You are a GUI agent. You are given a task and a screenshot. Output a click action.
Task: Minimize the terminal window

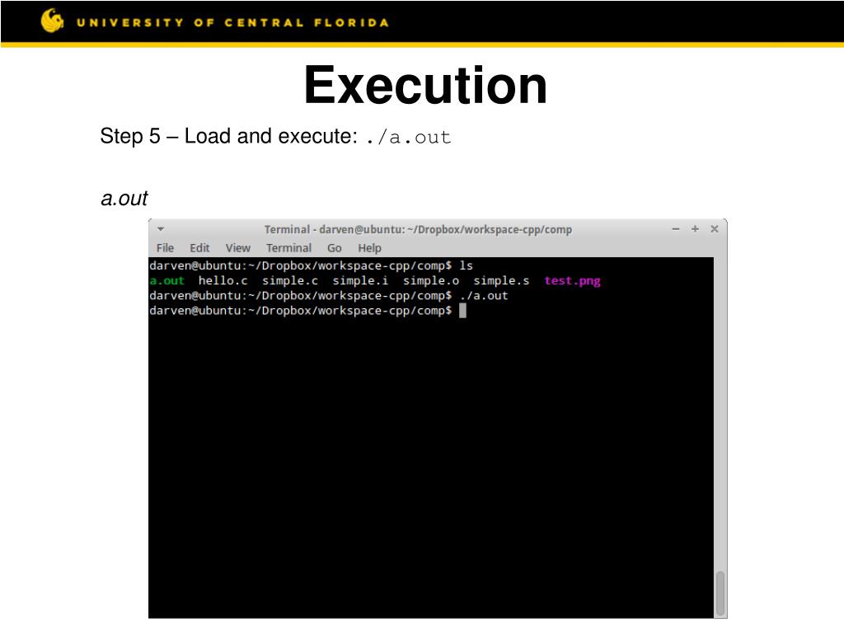[676, 229]
